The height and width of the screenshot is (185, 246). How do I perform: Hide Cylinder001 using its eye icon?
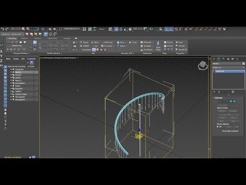coord(11,69)
